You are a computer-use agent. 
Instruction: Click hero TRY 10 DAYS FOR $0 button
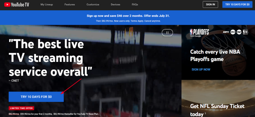[36, 97]
